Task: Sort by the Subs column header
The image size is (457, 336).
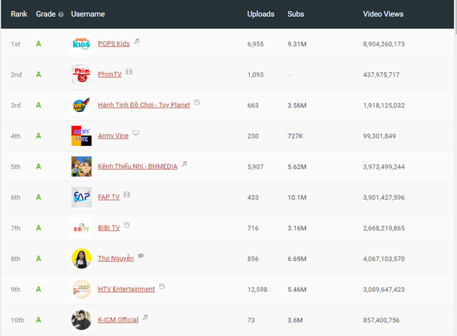Action: point(296,14)
